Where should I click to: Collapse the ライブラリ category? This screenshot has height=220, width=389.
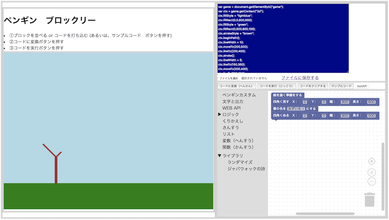point(232,155)
